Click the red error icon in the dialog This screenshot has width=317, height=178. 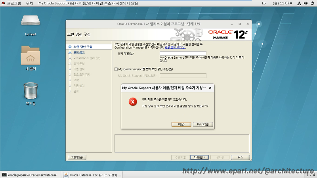[x=133, y=102]
